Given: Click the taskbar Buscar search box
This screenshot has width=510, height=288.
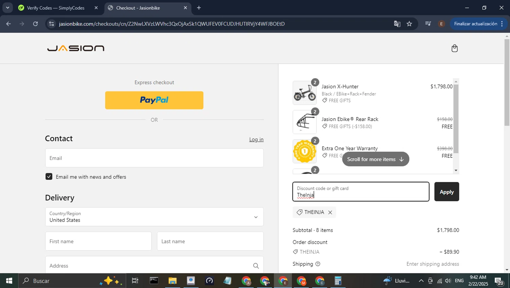Looking at the screenshot, I should pos(72,281).
